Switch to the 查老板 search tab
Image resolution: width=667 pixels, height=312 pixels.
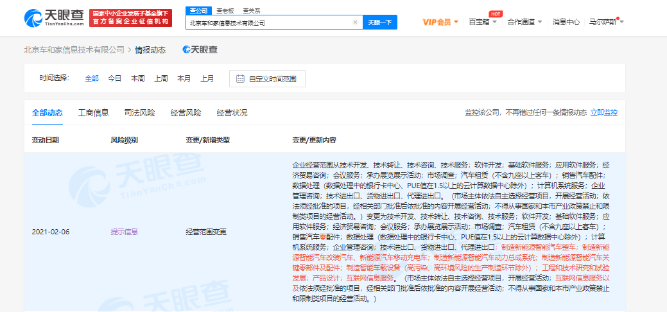224,11
